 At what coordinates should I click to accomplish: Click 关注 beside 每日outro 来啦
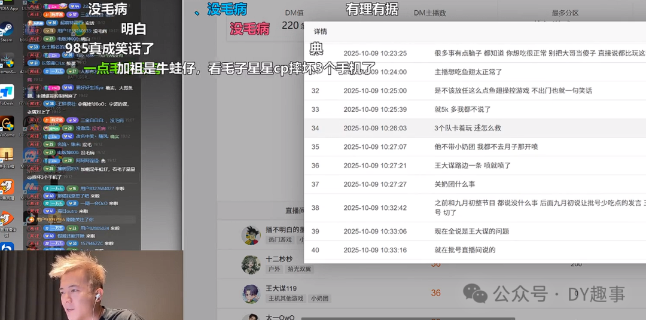35,211
